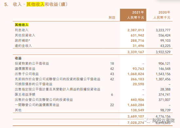
Task: Click the value 556,424
Action: click(164, 35)
